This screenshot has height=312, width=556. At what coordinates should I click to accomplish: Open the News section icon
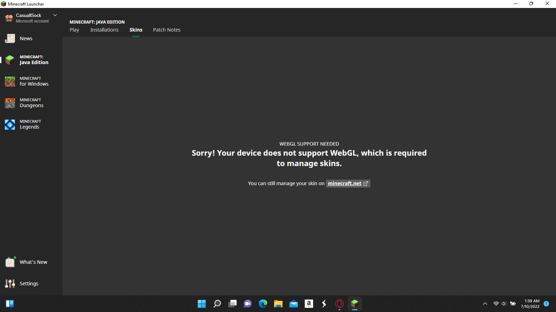10,38
